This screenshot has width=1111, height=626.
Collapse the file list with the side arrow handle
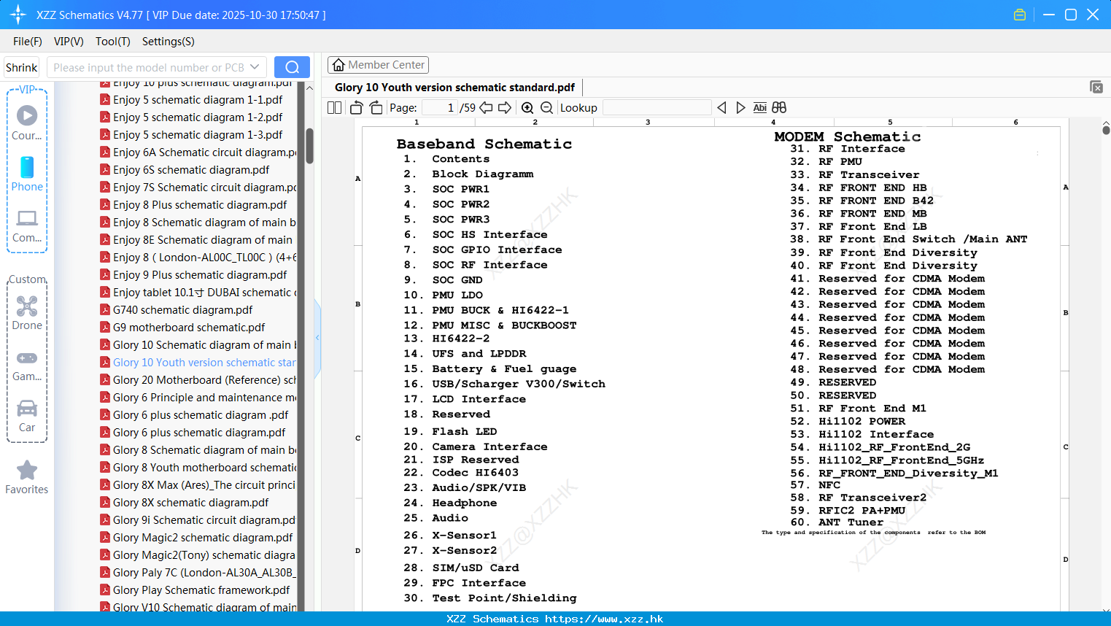point(317,338)
